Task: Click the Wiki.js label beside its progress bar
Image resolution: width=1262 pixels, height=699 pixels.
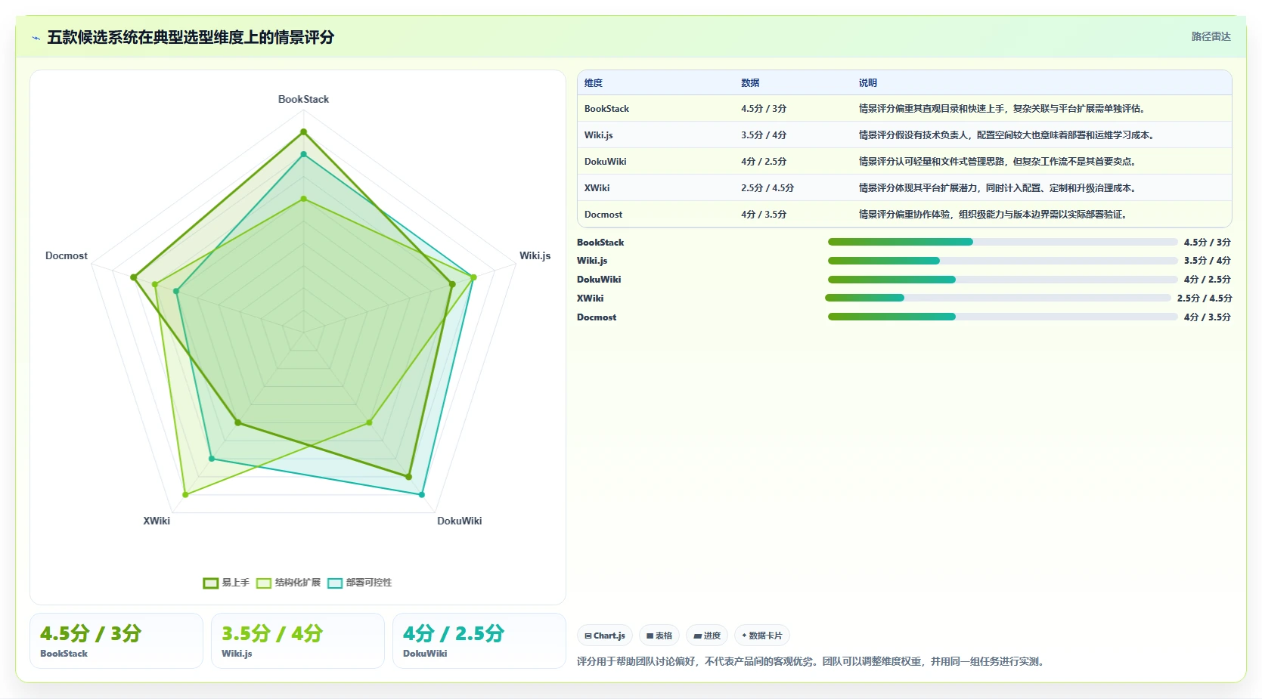Action: 592,261
